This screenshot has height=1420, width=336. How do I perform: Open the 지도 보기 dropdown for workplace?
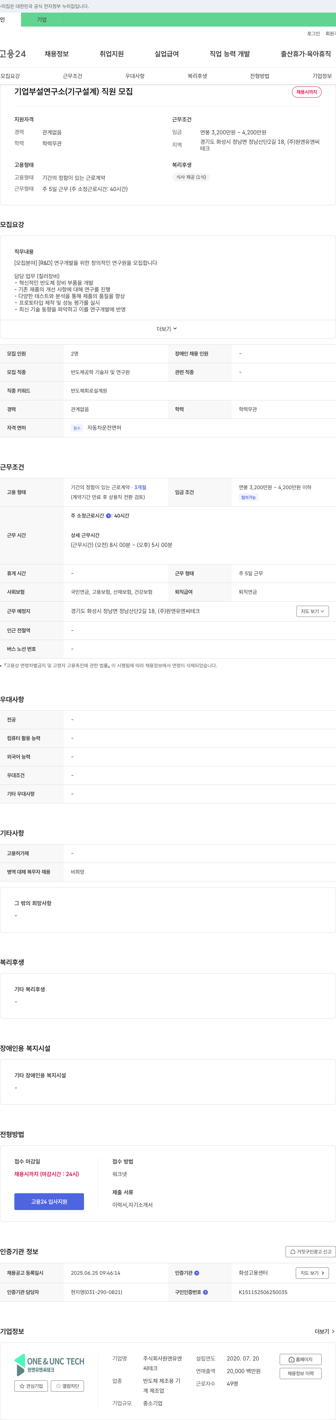point(312,611)
